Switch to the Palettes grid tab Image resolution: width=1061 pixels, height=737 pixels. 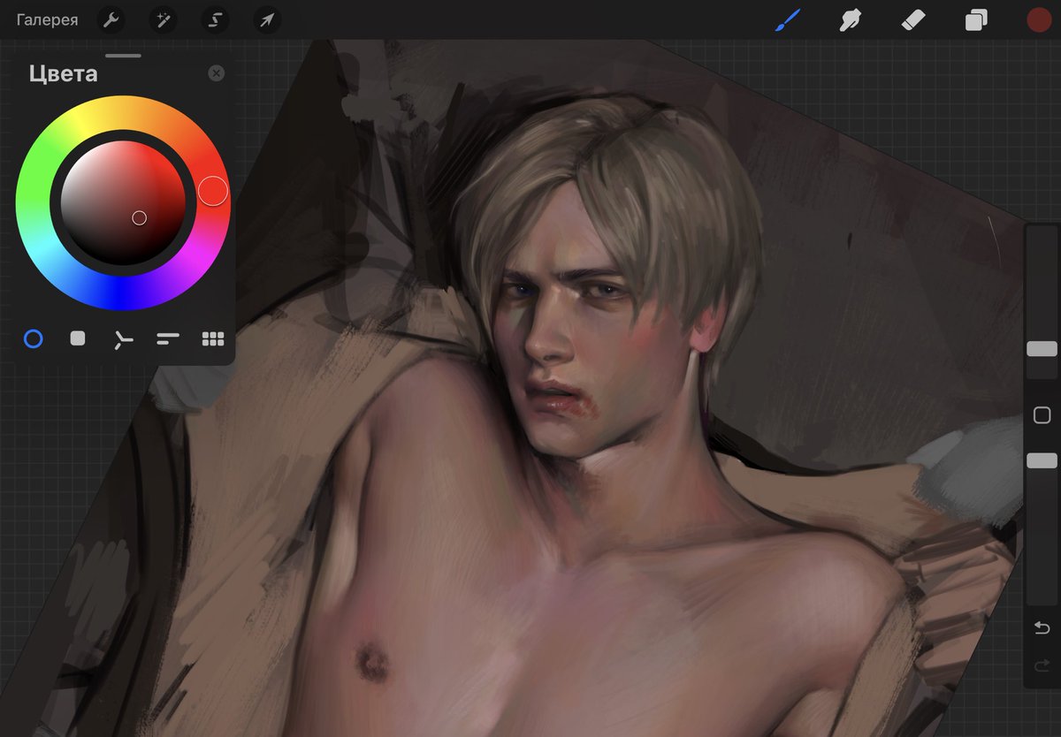click(213, 338)
